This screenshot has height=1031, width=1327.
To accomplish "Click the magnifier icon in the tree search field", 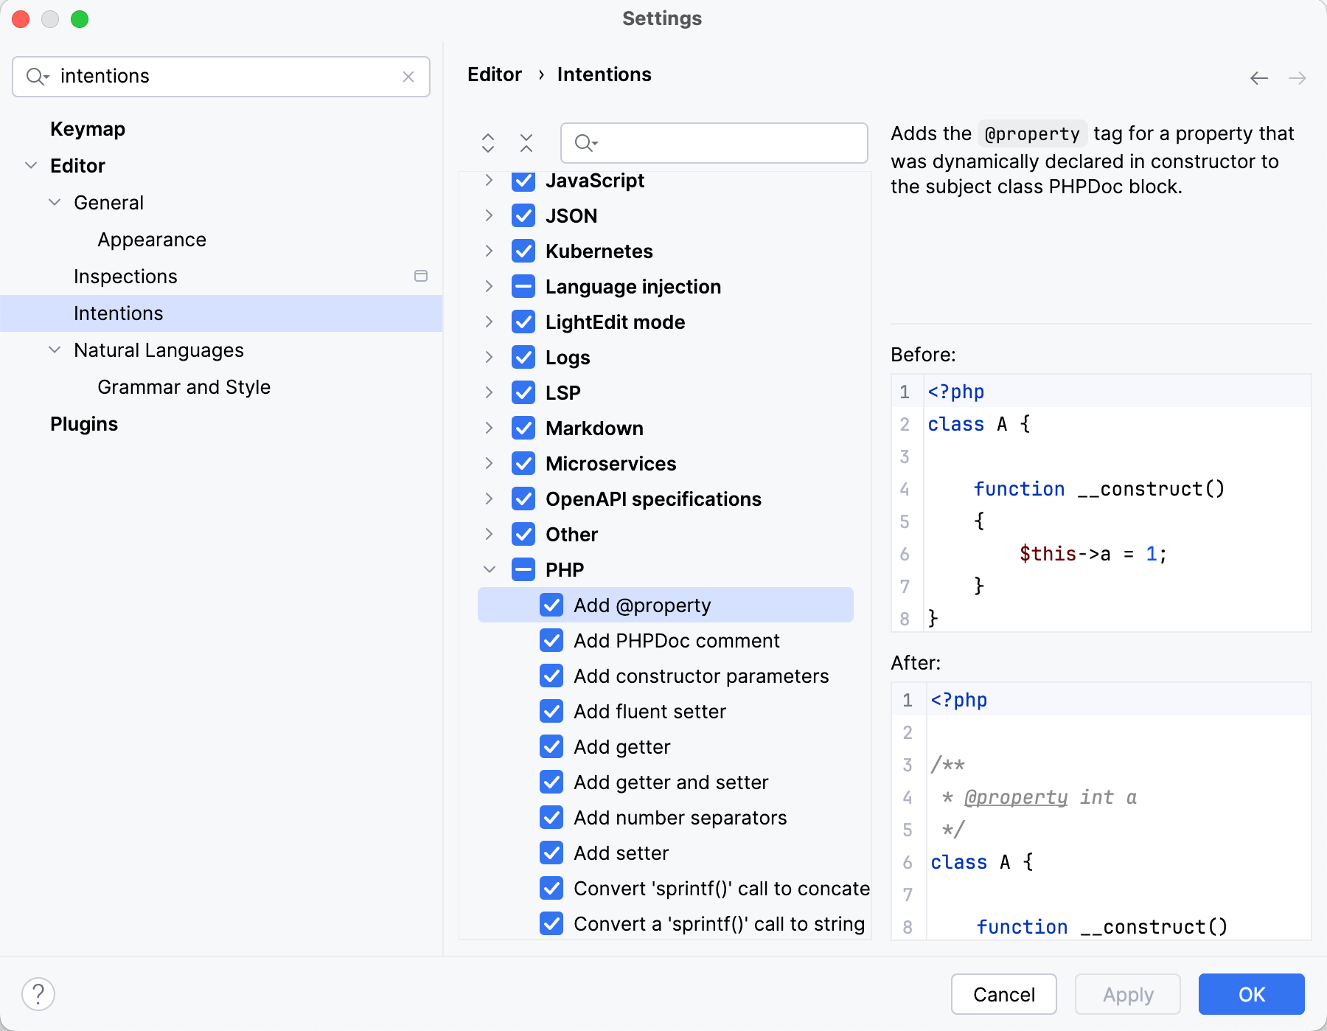I will point(584,143).
